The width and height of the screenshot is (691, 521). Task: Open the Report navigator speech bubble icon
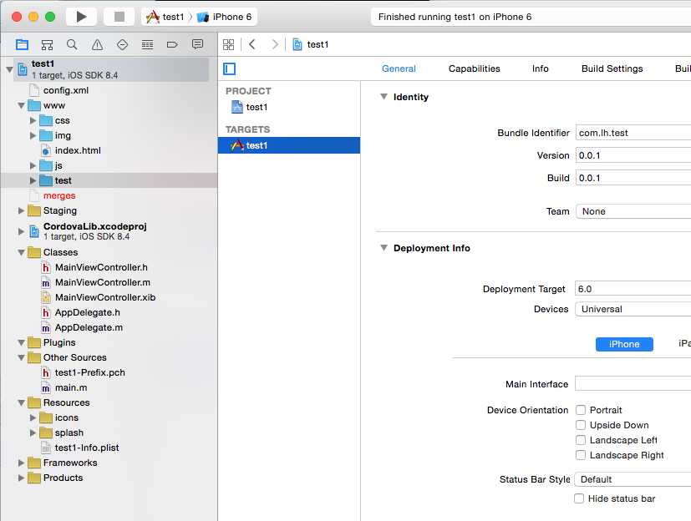pyautogui.click(x=197, y=44)
